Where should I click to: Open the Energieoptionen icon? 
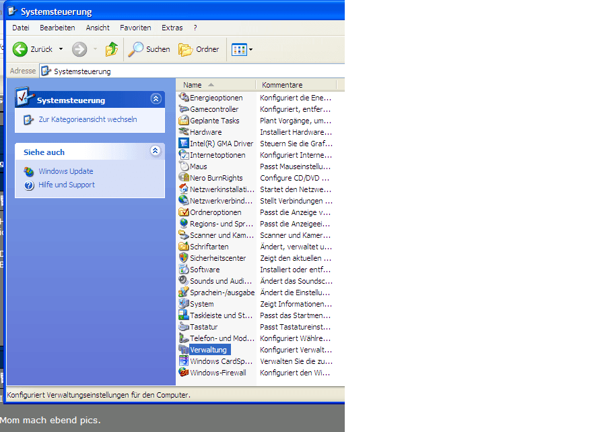(184, 98)
